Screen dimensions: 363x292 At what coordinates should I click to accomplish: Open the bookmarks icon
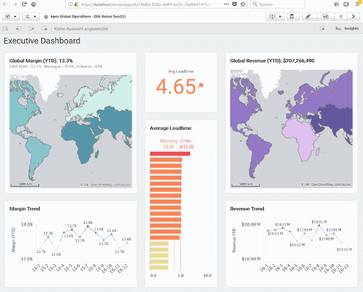click(292, 16)
